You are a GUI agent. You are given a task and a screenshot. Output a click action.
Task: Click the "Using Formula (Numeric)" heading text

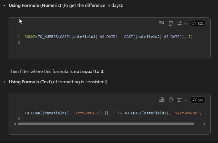35,6
